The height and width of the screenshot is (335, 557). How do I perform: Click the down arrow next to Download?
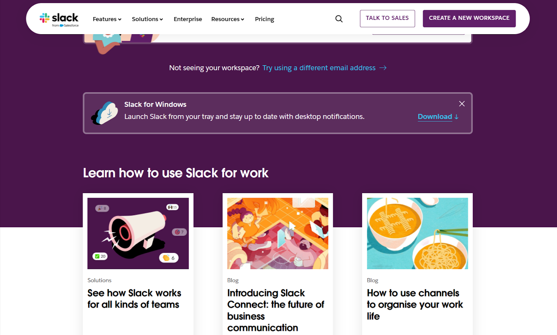pyautogui.click(x=456, y=117)
